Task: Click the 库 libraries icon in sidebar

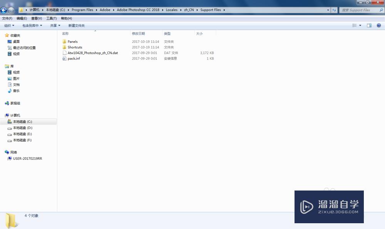Action: coord(7,66)
